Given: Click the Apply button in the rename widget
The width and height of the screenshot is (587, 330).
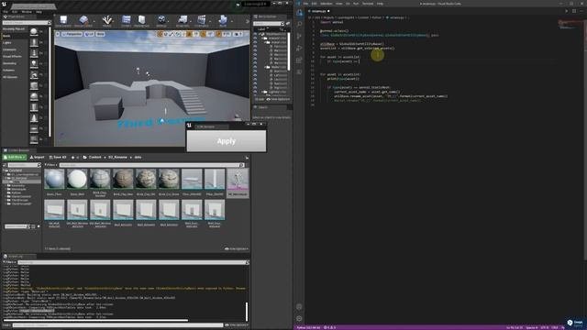Looking at the screenshot, I should pos(227,141).
